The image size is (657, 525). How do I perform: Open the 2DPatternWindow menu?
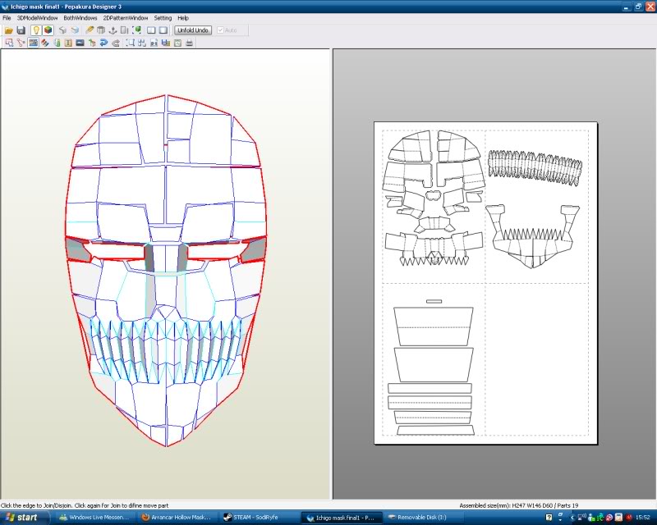click(x=126, y=18)
